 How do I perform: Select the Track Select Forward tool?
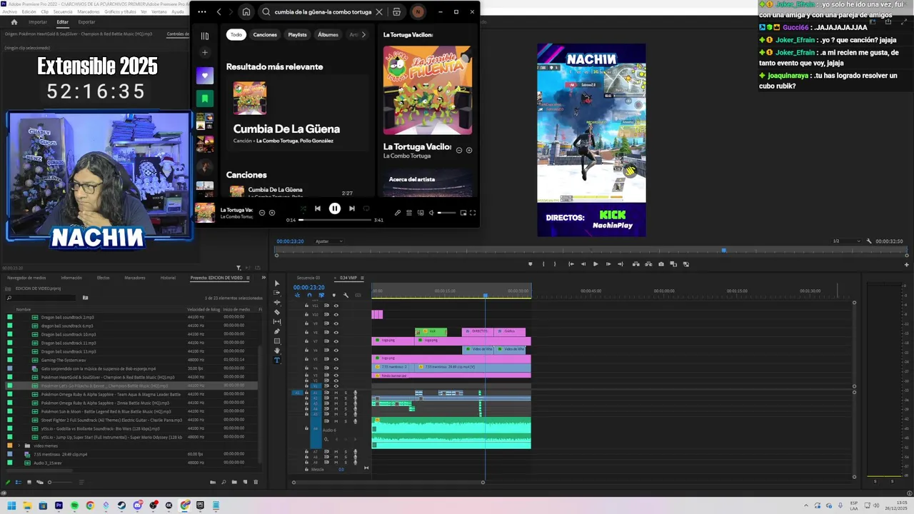point(277,293)
